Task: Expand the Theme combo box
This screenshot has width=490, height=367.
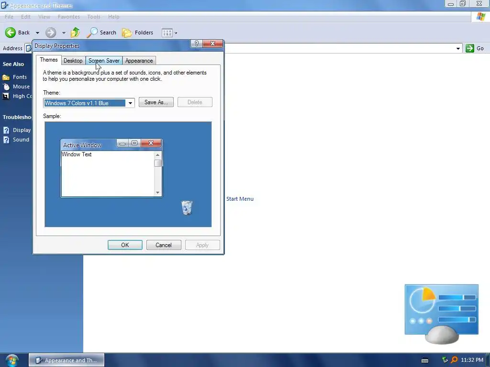Action: tap(130, 103)
